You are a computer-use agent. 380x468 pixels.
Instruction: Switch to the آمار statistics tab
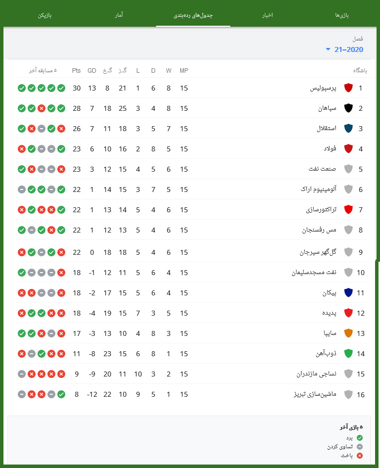[119, 15]
